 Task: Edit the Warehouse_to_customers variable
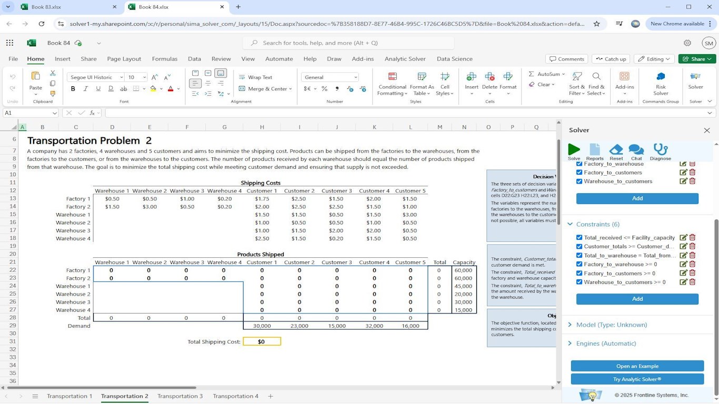point(683,181)
